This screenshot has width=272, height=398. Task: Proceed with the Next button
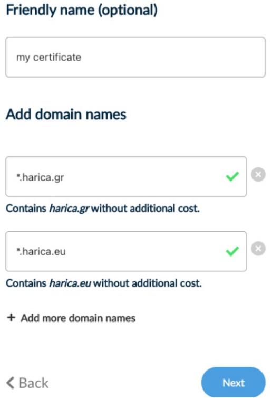pos(233,383)
